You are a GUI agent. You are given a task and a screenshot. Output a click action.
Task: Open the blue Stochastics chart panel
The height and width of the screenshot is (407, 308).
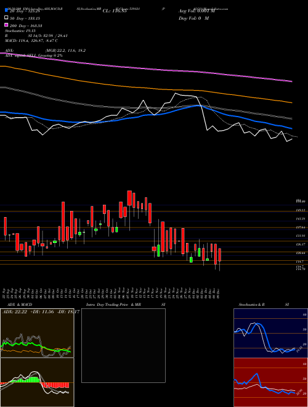coord(270,333)
